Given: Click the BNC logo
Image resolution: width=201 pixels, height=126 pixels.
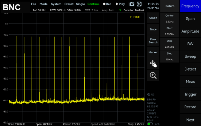Looking at the screenshot, I should click(12, 7).
